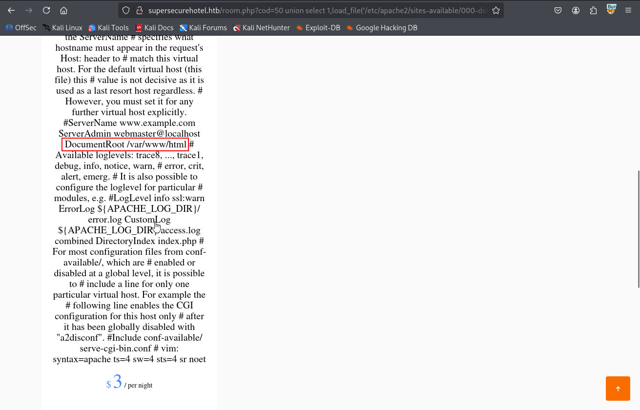The height and width of the screenshot is (410, 640).
Task: Open the Kali Tools bookmark
Action: [108, 28]
